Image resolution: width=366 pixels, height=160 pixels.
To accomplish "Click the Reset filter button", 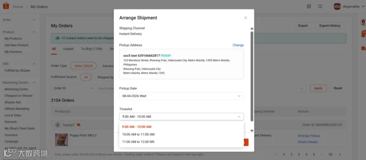I will click(338, 88).
